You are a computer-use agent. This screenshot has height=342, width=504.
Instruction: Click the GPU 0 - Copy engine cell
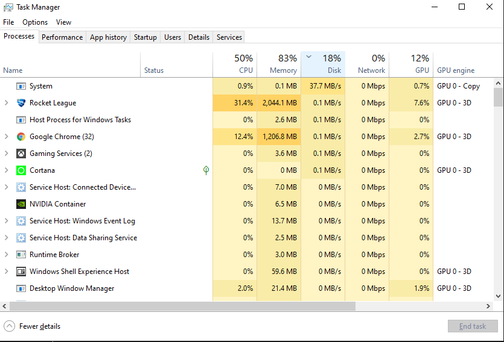458,86
